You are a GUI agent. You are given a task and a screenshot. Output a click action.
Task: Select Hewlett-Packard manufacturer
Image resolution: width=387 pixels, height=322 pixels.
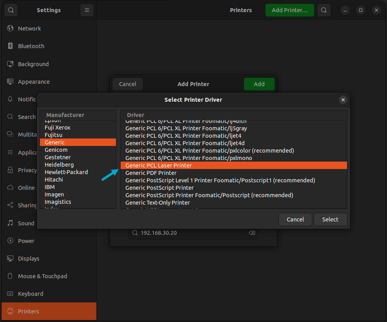(x=66, y=172)
